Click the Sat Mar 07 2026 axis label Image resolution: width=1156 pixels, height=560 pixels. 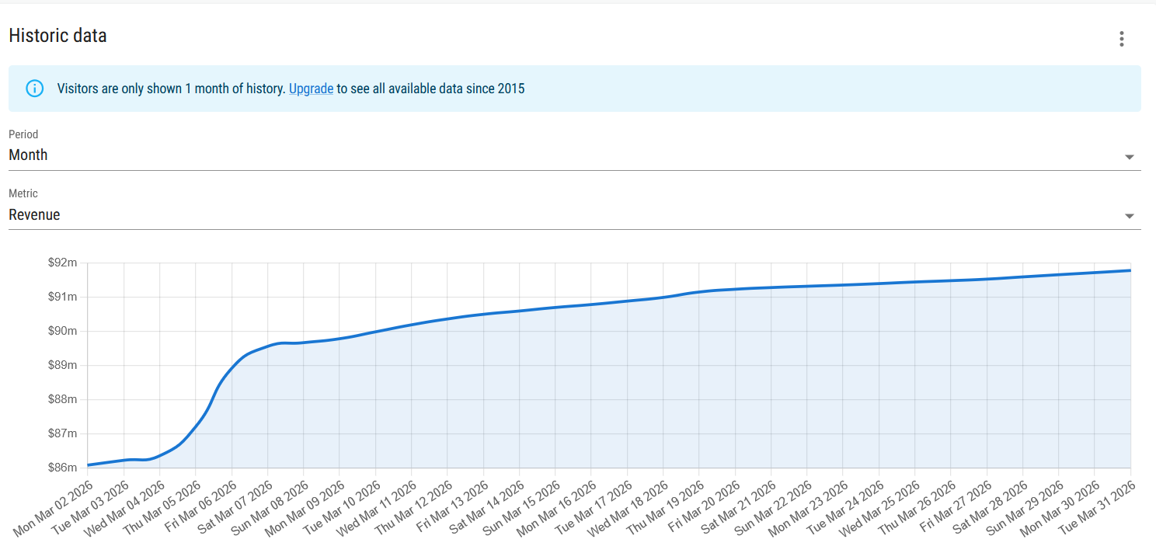click(235, 507)
